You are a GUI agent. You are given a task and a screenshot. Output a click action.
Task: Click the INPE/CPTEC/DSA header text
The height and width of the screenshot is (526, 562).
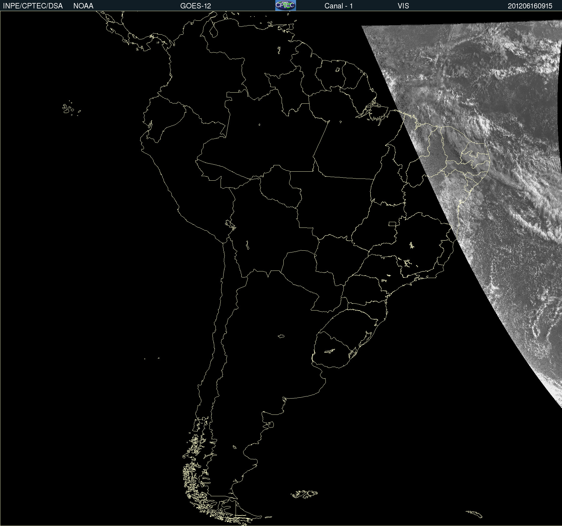click(33, 6)
